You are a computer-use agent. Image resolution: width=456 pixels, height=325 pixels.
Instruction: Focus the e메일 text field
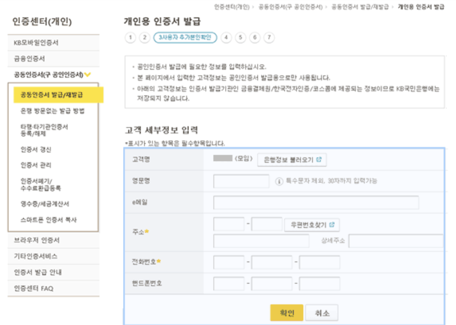(316, 203)
